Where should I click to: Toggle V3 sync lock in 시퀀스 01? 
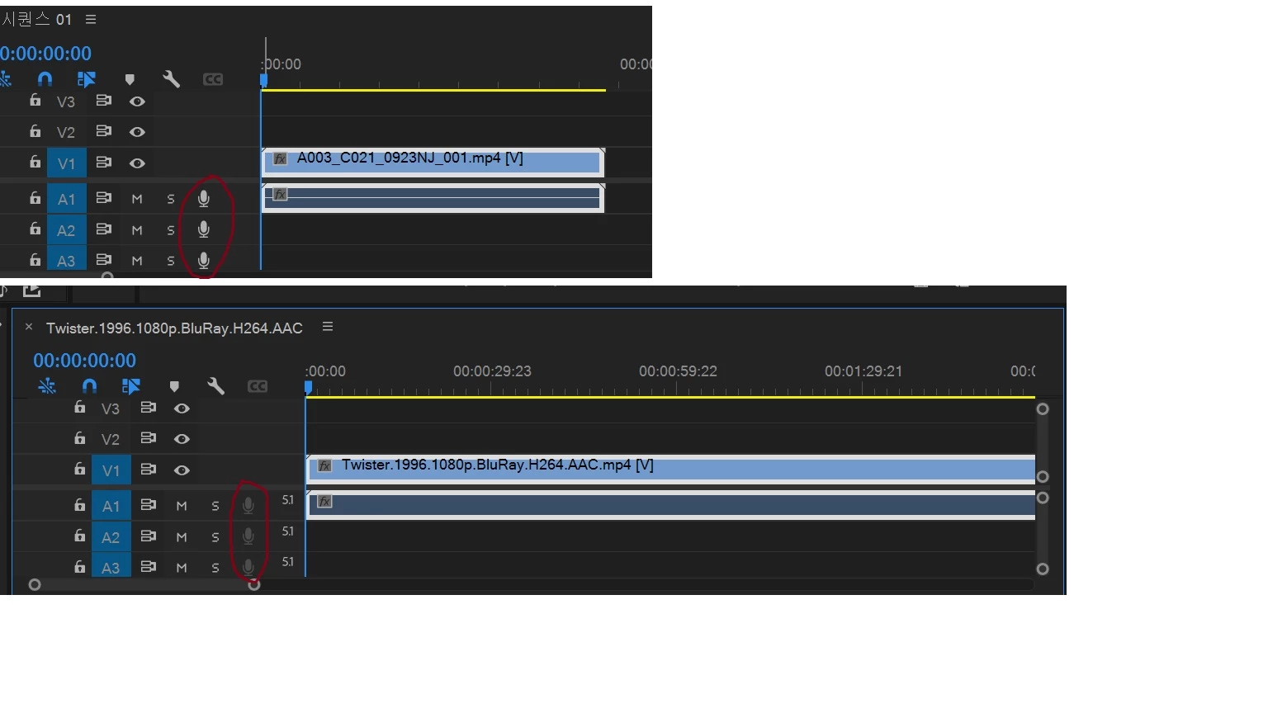point(103,101)
